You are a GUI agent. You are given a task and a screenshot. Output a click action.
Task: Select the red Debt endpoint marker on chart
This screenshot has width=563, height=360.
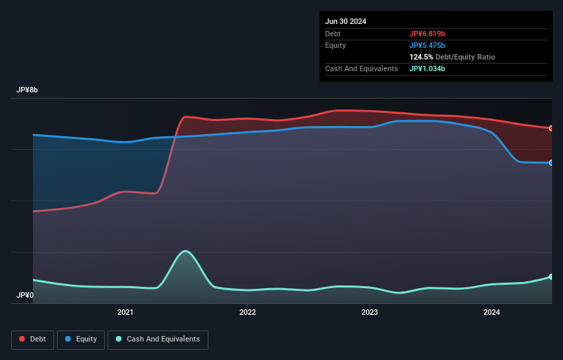551,128
